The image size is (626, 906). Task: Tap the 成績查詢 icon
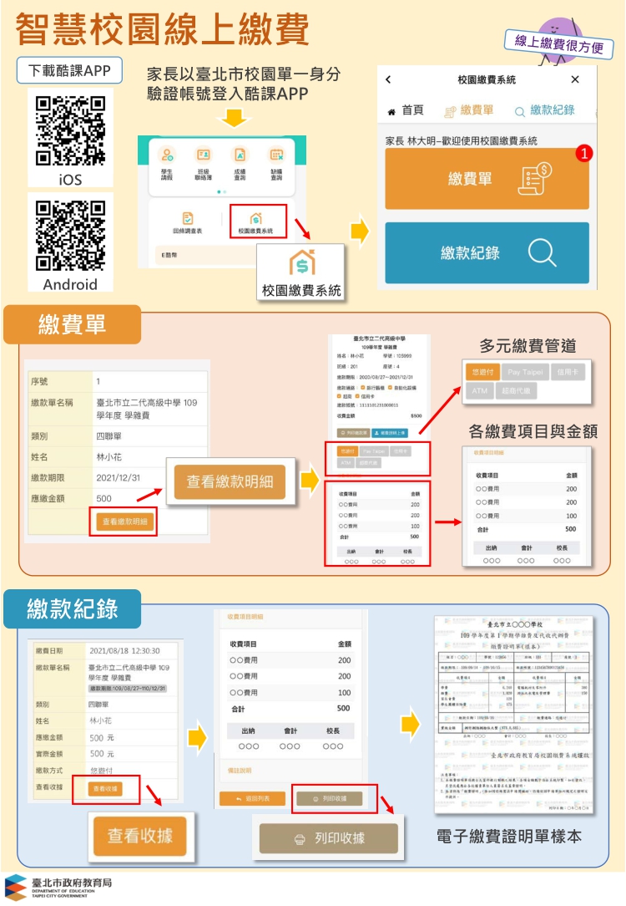240,156
